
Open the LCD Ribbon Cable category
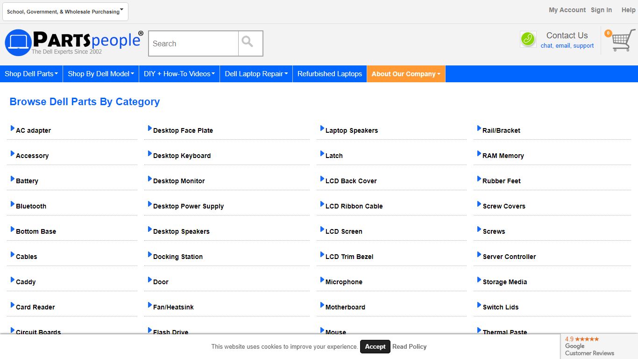pyautogui.click(x=354, y=206)
